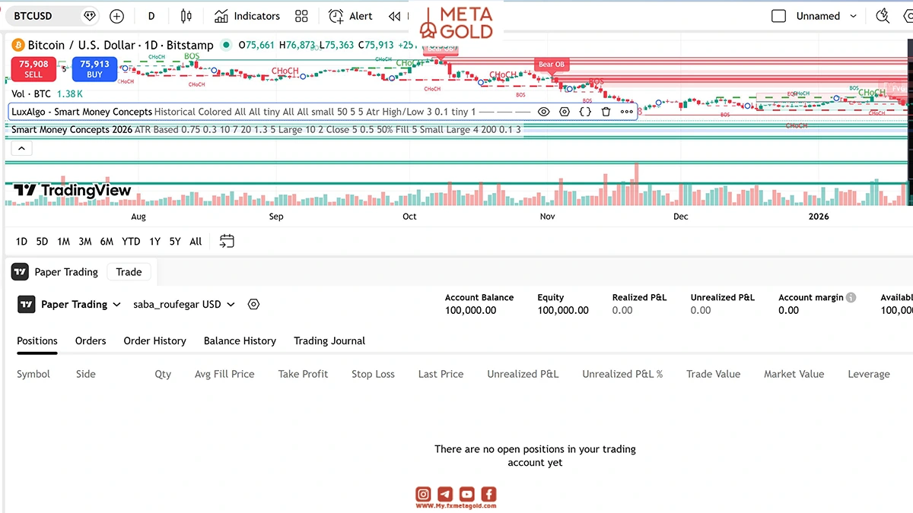Open the Indicators menu
913x513 pixels.
click(247, 16)
